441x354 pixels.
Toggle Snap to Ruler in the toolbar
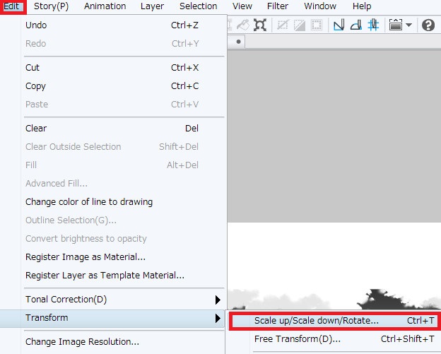tap(339, 25)
